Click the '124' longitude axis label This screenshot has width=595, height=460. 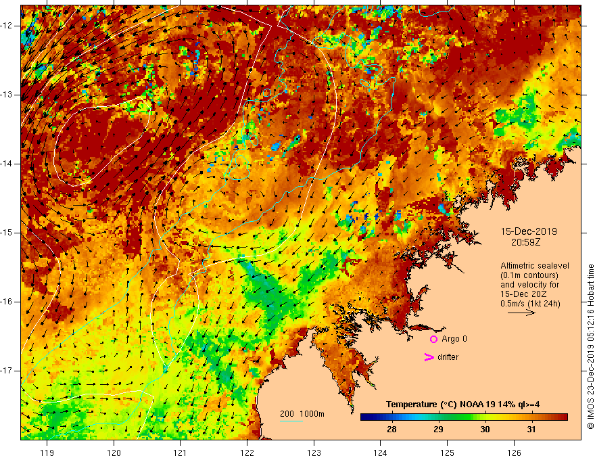(380, 453)
